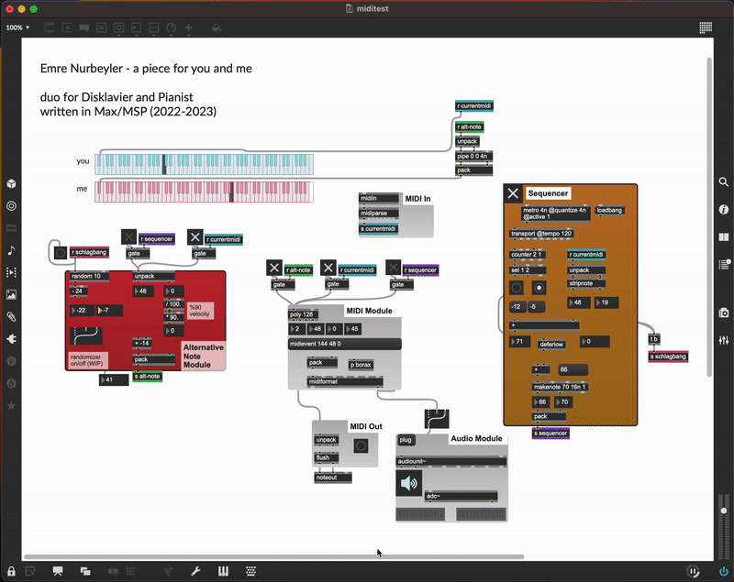Expand the add-object plus menu in top toolbar

[x=189, y=27]
